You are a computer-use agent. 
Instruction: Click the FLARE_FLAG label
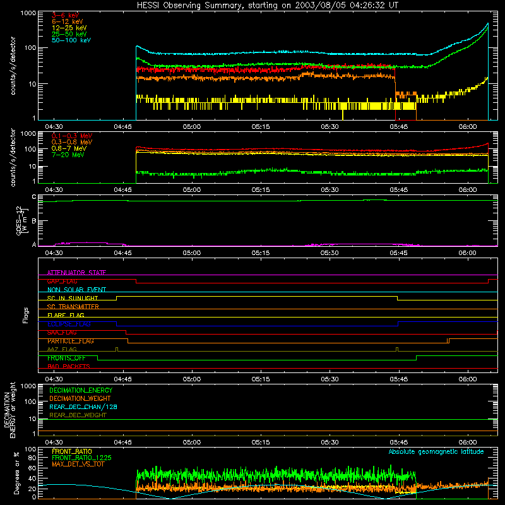[66, 315]
